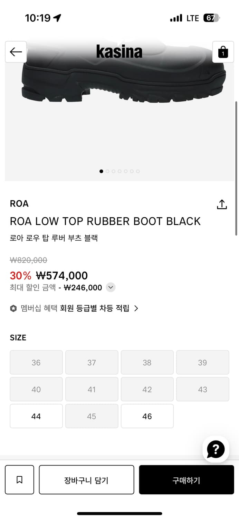The width and height of the screenshot is (239, 520).
Task: Tap the 장바구니 담기 button
Action: coord(86,480)
